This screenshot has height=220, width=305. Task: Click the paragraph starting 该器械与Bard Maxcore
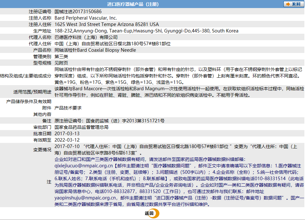pyautogui.click(x=179, y=92)
